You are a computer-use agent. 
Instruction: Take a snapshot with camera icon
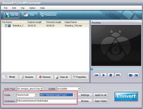click(x=136, y=75)
